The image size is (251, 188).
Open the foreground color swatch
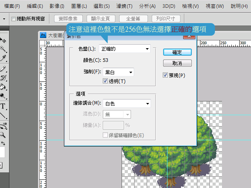[x=2, y=152]
